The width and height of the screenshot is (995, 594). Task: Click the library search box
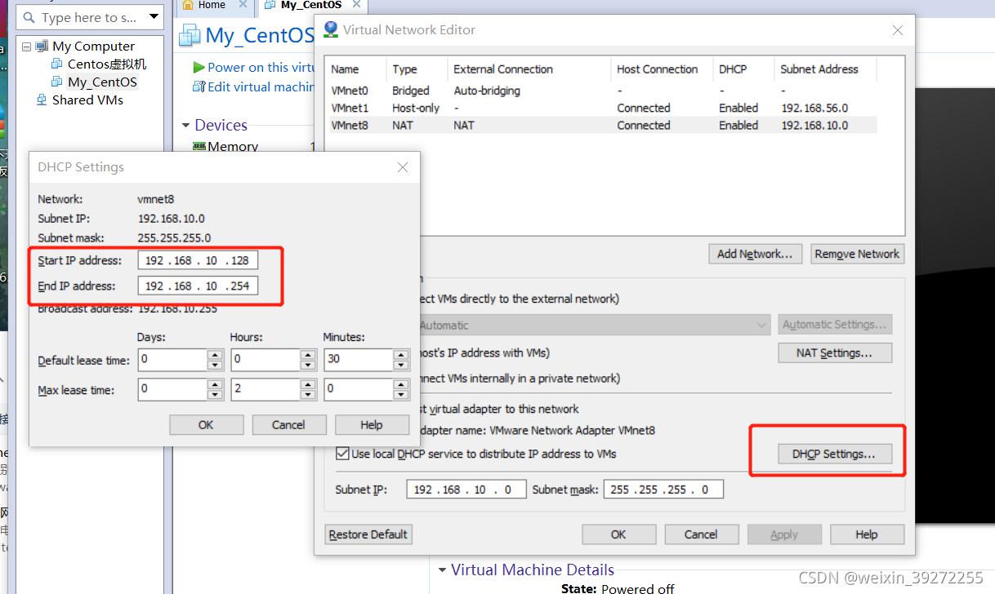[x=90, y=17]
